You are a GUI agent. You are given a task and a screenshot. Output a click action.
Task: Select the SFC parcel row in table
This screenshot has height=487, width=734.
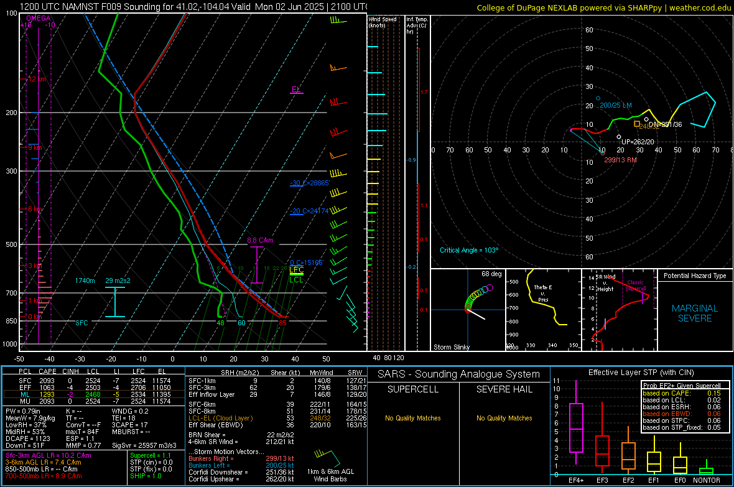(94, 381)
